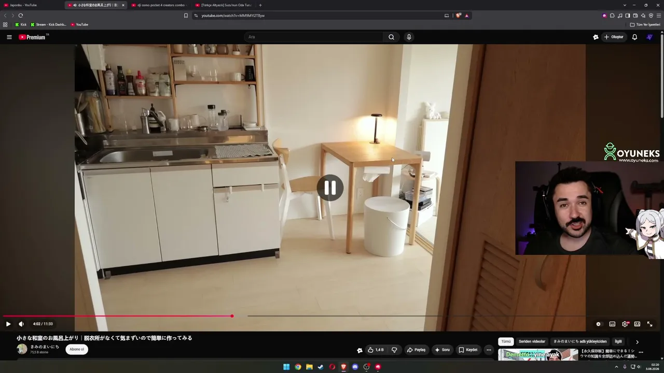Toggle the browser sidebar panel
Viewport: 664px width, 373px height.
(628, 16)
